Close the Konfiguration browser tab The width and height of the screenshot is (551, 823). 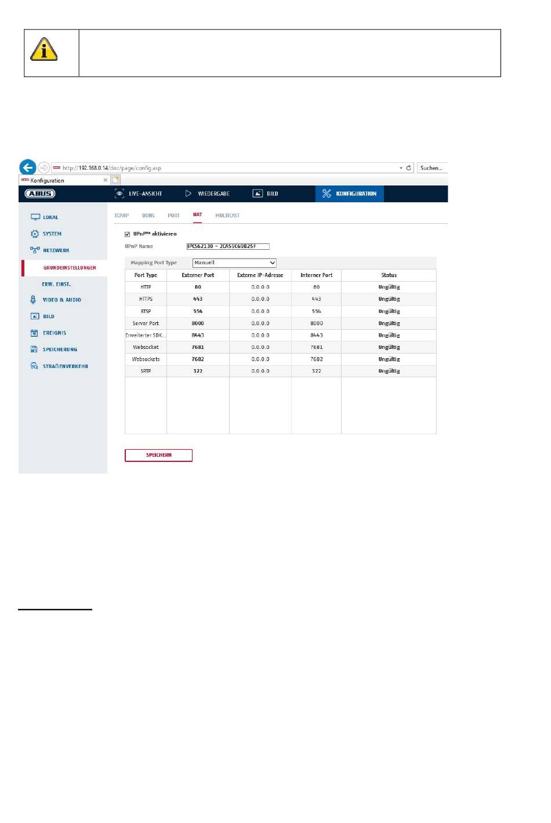coord(105,180)
